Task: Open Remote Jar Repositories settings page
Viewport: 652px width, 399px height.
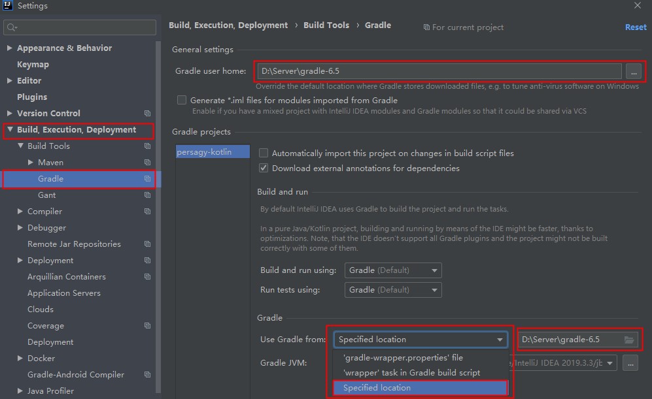Action: coord(74,244)
